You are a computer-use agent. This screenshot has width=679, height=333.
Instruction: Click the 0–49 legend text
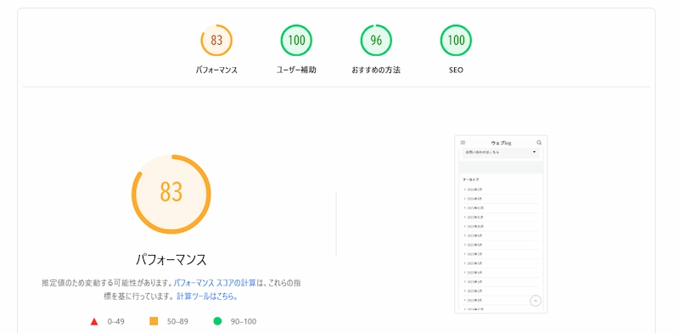pyautogui.click(x=116, y=321)
